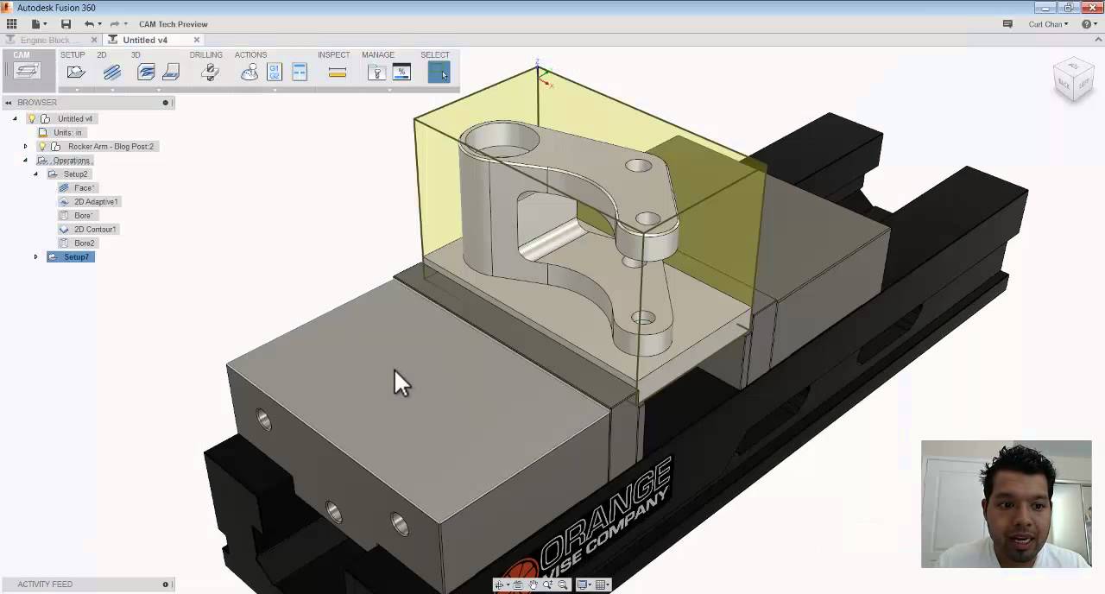The image size is (1105, 594).
Task: Select the Bore2 operation
Action: 77,243
